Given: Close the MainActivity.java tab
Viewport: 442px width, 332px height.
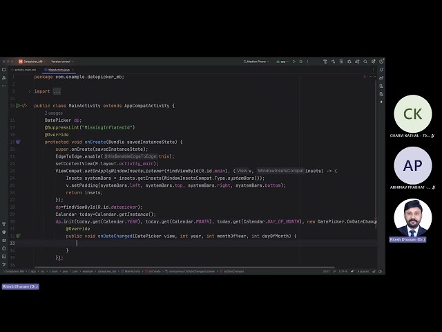Looking at the screenshot, I should point(73,70).
